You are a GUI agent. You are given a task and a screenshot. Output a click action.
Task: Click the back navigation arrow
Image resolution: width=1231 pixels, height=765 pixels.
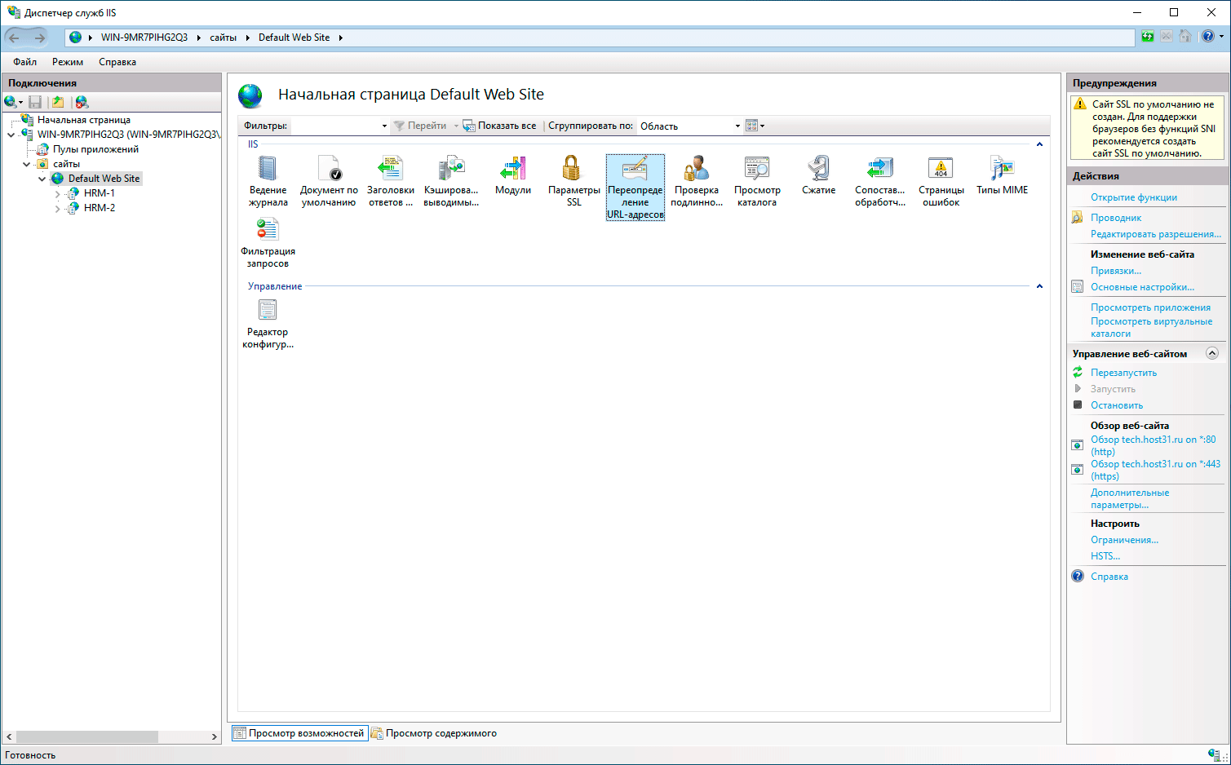(x=15, y=38)
